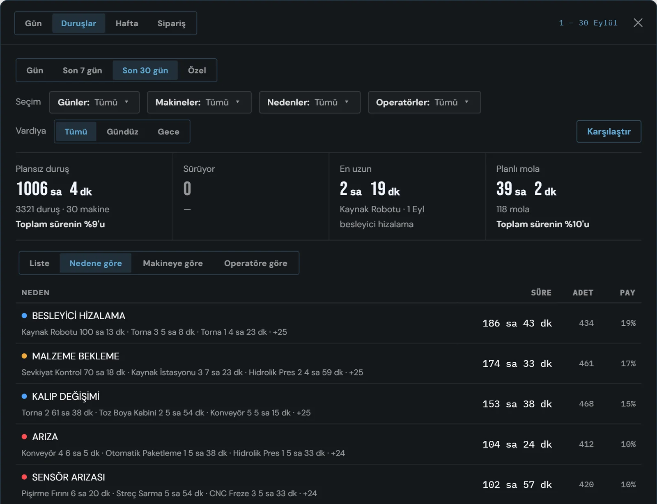Choose the Özel date range
This screenshot has width=657, height=504.
[197, 70]
